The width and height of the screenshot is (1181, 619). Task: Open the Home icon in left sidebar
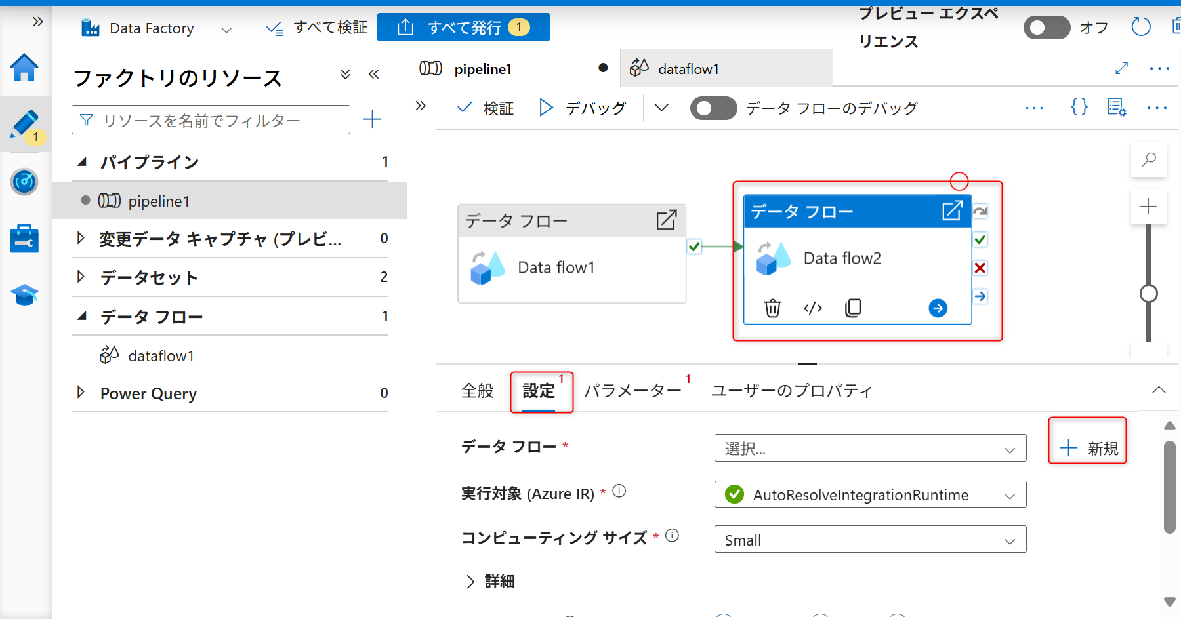coord(24,68)
